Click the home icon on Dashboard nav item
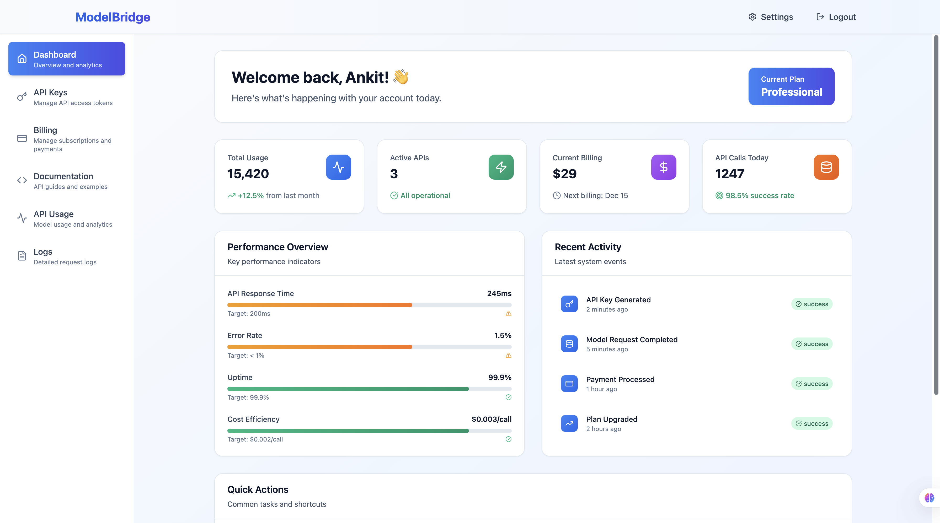The height and width of the screenshot is (523, 940). [x=22, y=59]
